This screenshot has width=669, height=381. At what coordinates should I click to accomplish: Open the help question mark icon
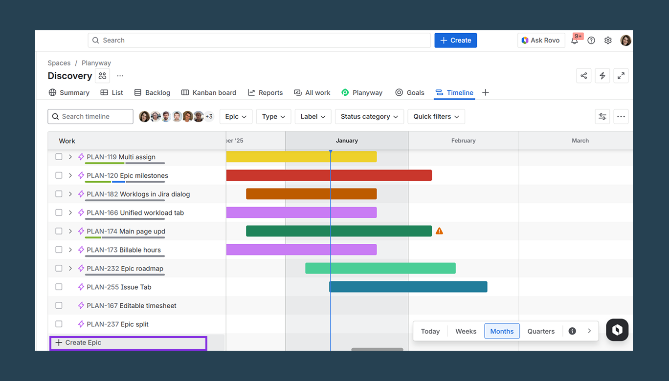coord(591,41)
